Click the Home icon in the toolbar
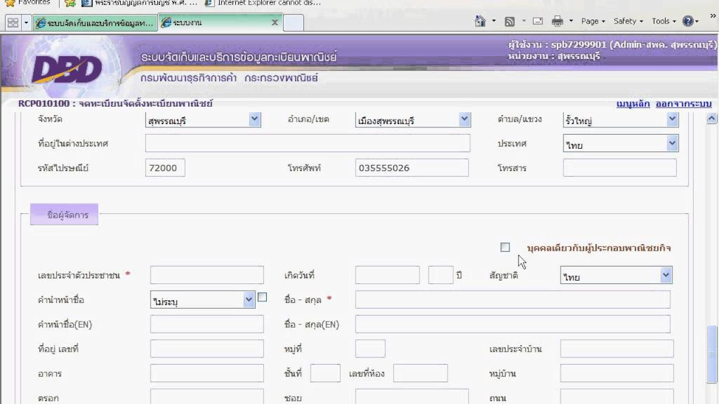 [x=480, y=21]
